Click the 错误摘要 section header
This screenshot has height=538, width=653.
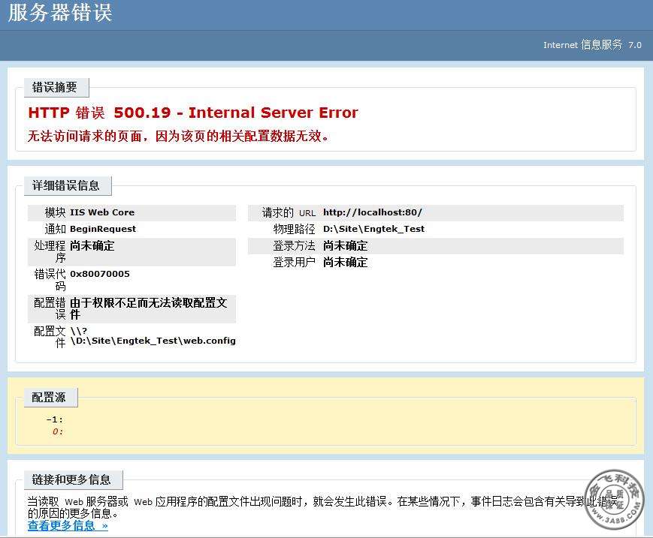[x=51, y=87]
